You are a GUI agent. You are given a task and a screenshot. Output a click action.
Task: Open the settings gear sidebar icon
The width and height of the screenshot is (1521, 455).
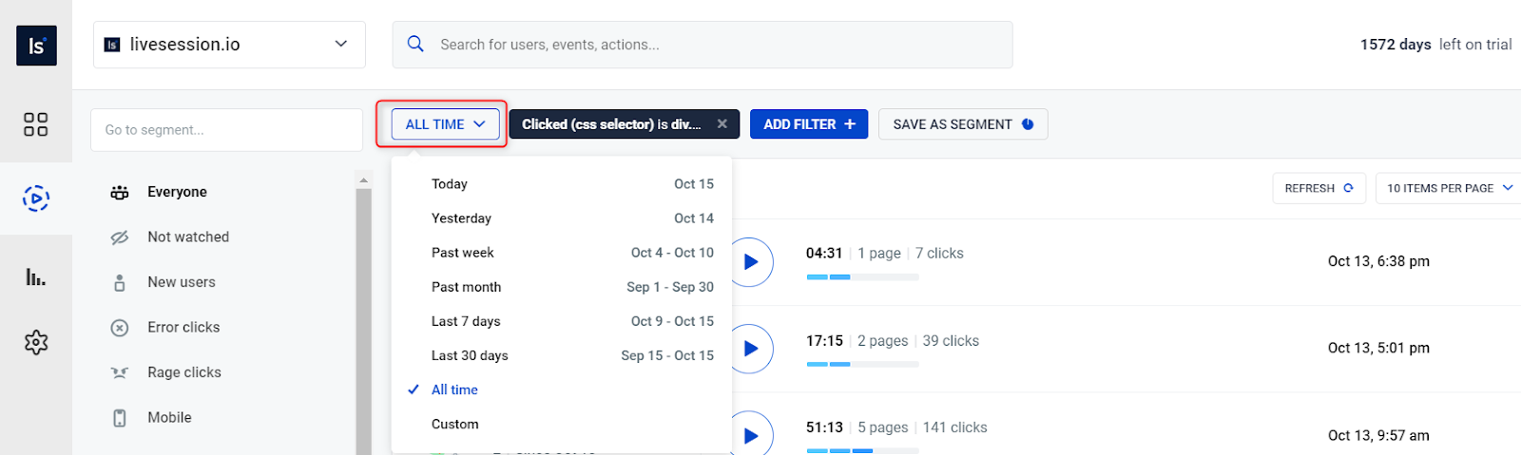pyautogui.click(x=36, y=342)
